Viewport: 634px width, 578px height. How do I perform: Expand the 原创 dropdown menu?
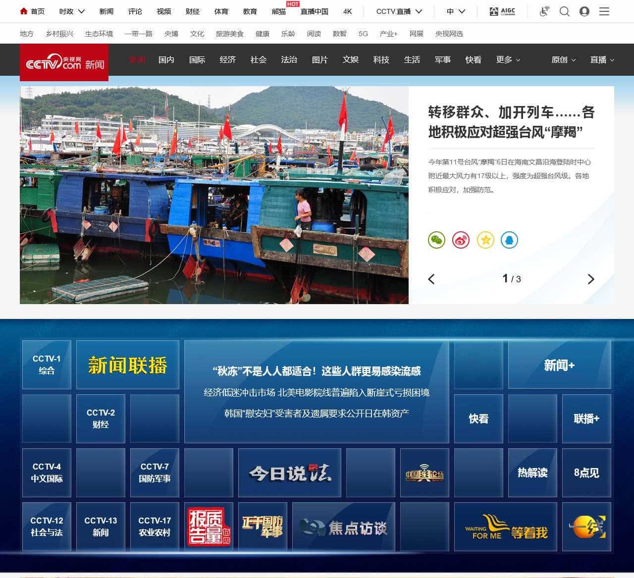click(x=563, y=60)
